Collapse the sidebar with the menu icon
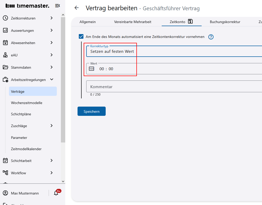 pyautogui.click(x=58, y=6)
